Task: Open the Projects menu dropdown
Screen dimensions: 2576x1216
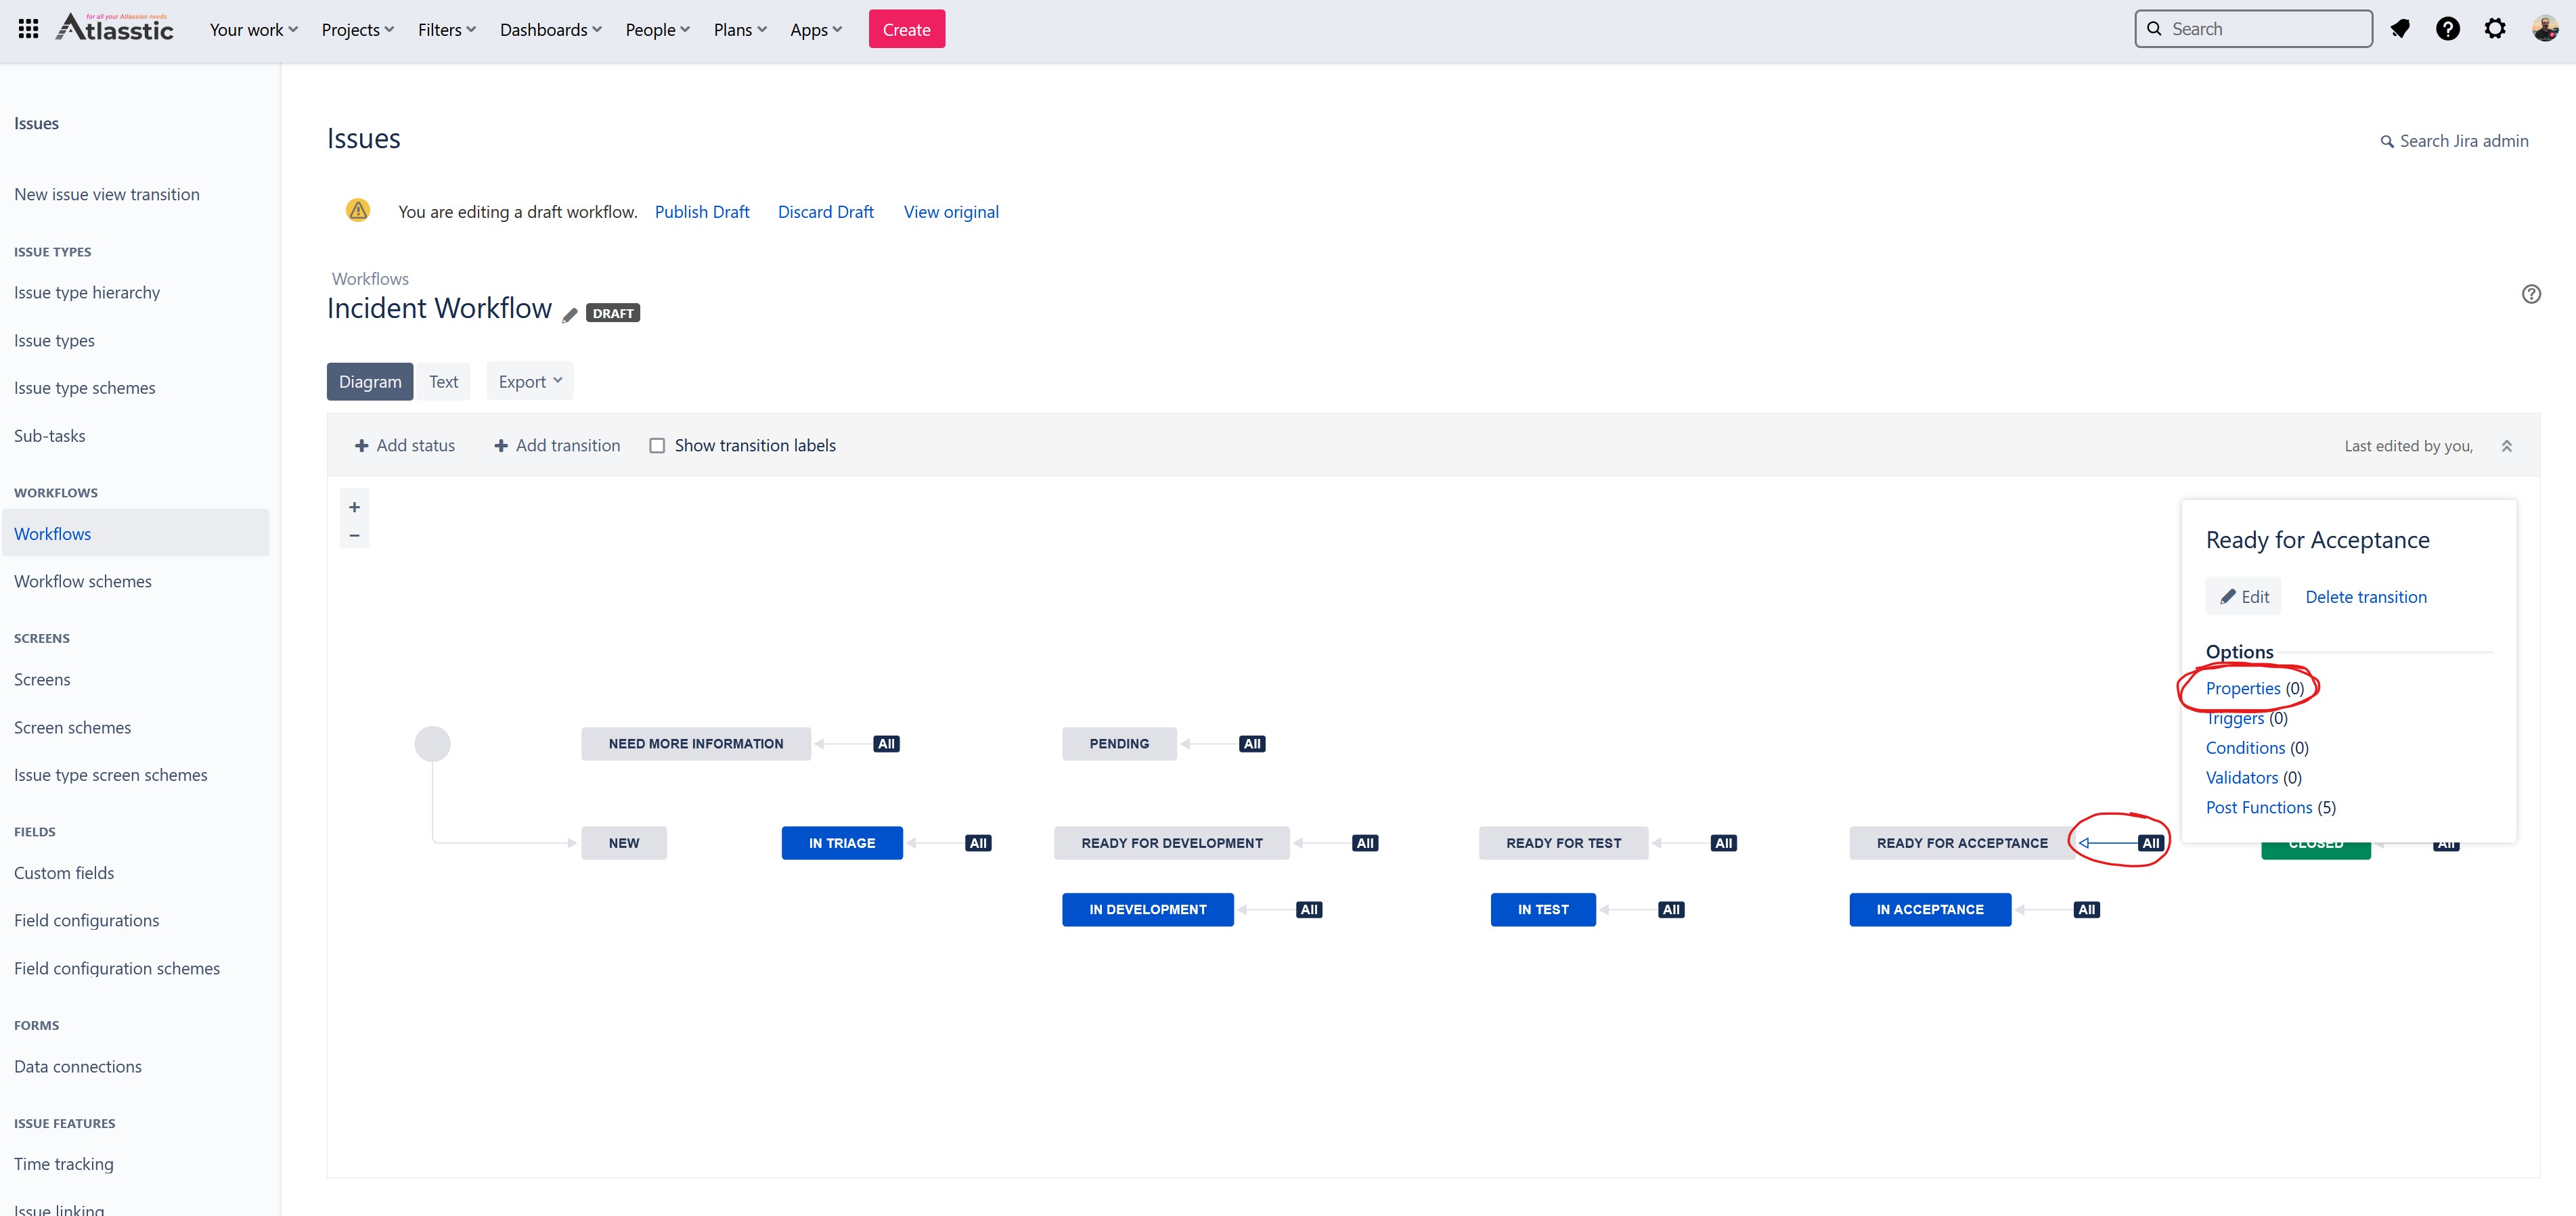Action: click(x=357, y=30)
